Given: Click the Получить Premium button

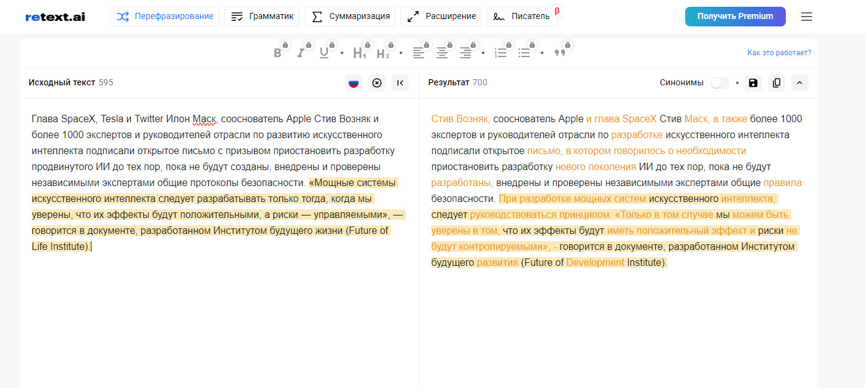Looking at the screenshot, I should (x=735, y=17).
